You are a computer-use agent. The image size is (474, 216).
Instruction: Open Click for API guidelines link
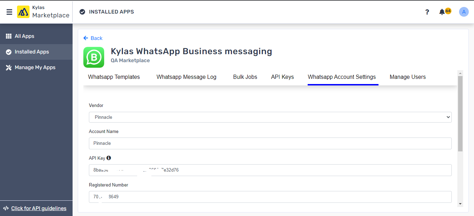(x=39, y=208)
